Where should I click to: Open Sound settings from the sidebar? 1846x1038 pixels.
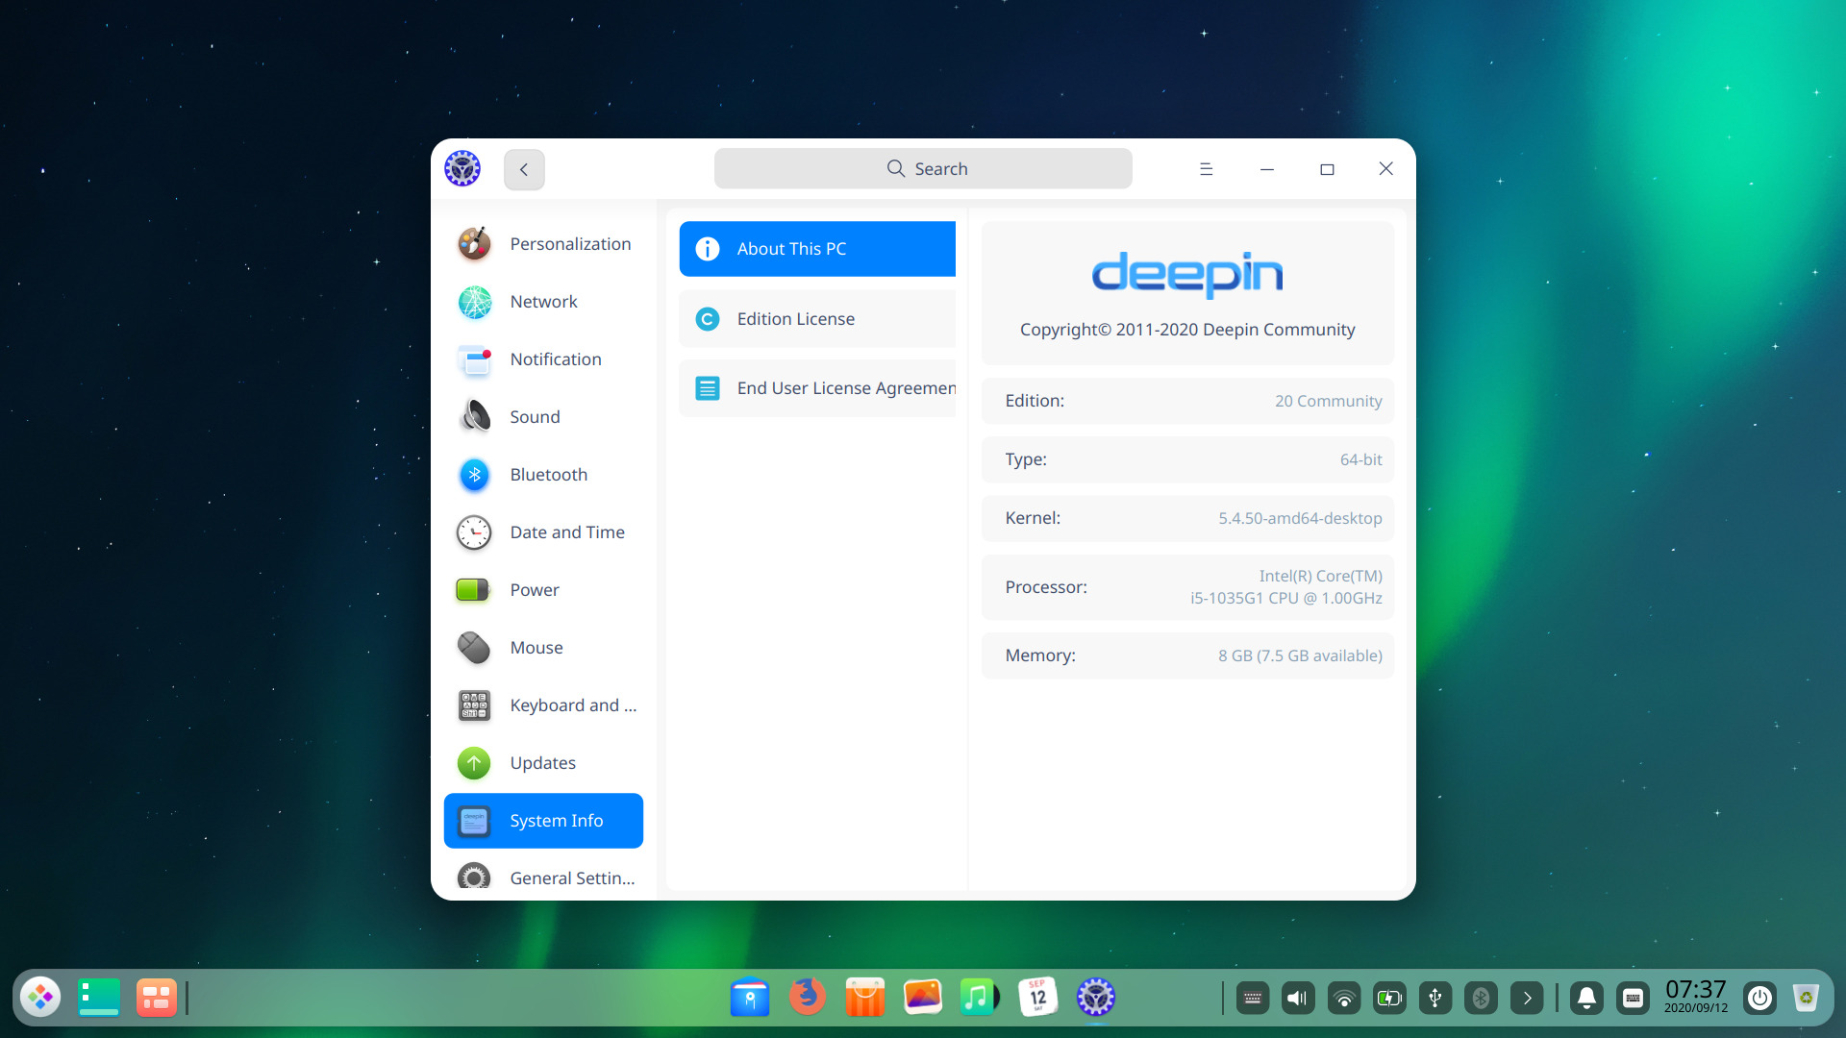[x=535, y=416]
